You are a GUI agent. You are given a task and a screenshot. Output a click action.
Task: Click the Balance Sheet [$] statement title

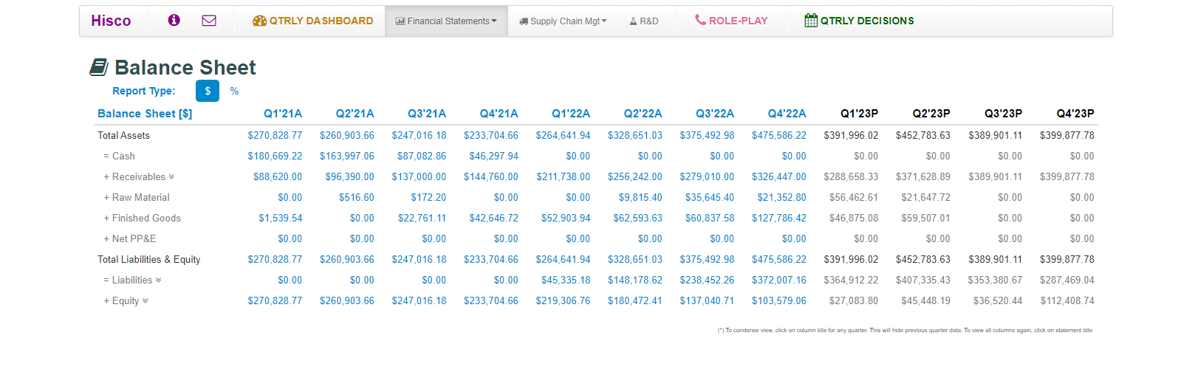tap(145, 114)
